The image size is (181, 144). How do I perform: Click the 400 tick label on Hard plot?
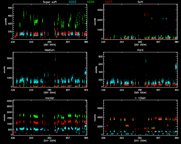click(x=101, y=72)
